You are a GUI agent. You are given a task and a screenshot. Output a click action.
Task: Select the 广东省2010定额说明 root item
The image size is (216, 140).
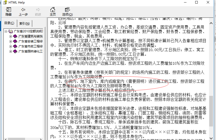[x=28, y=31]
